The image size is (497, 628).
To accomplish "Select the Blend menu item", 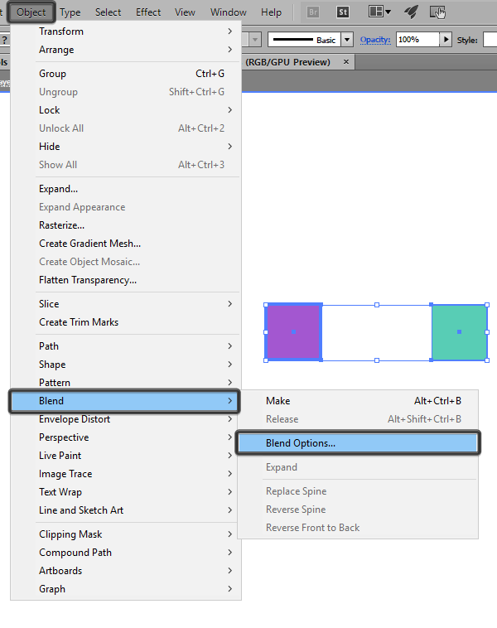I will (124, 401).
